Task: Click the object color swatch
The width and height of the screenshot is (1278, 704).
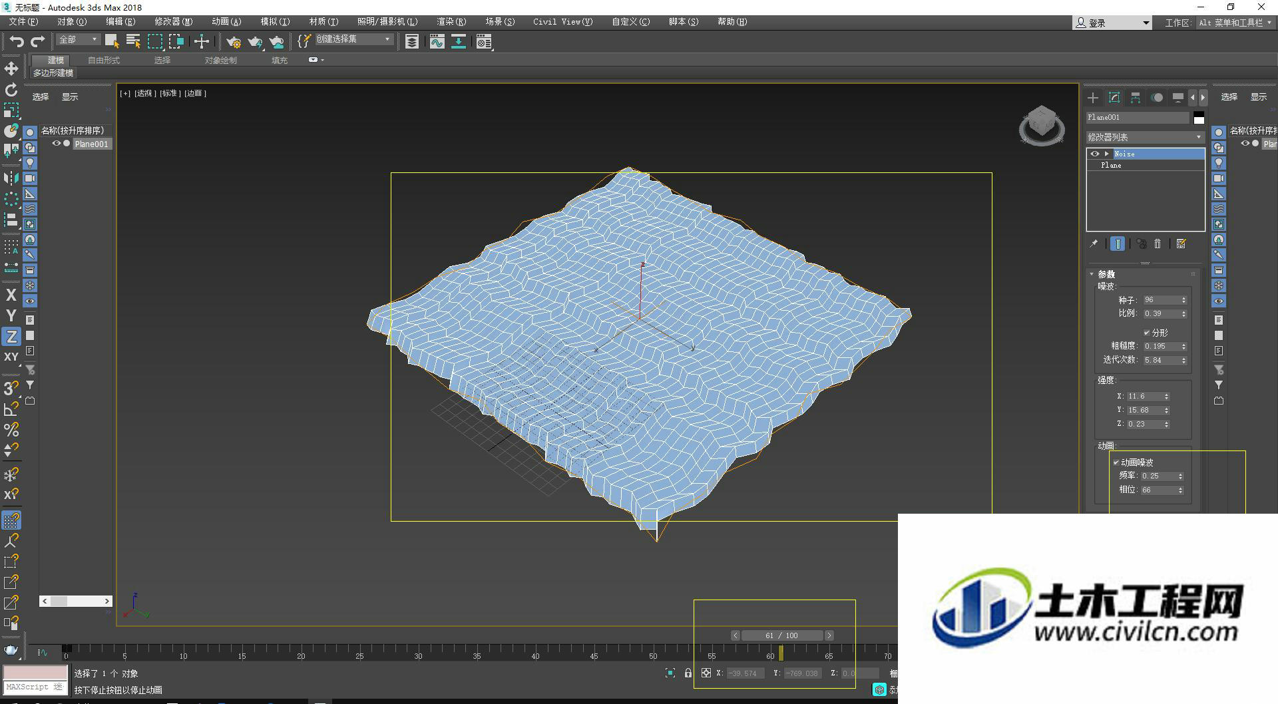Action: coord(1199,118)
